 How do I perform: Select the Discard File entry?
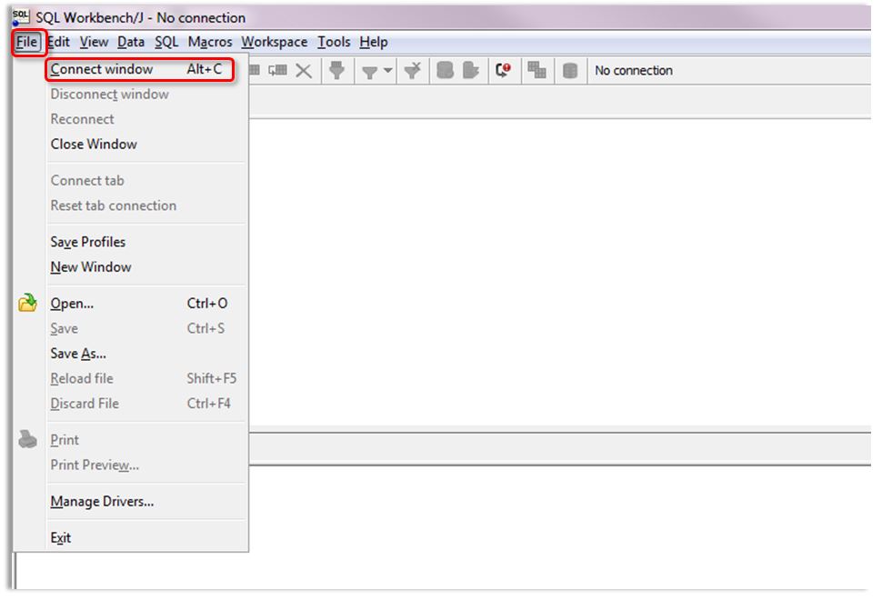[x=147, y=404]
